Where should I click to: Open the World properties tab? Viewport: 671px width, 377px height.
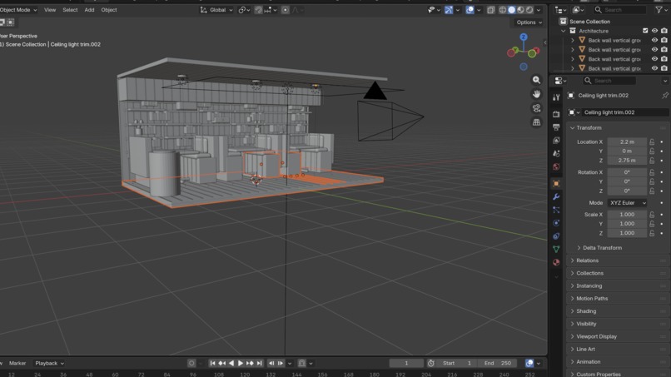coord(556,166)
